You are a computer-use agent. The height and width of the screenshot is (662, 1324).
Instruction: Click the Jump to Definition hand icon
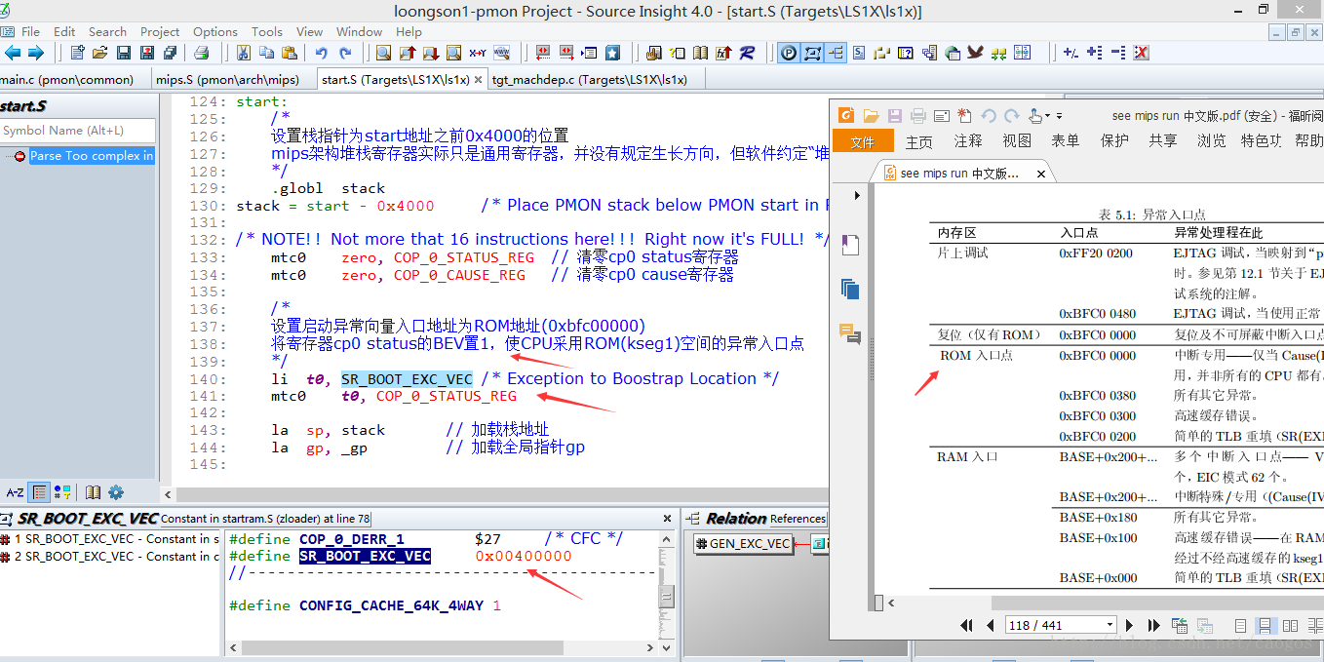point(653,53)
